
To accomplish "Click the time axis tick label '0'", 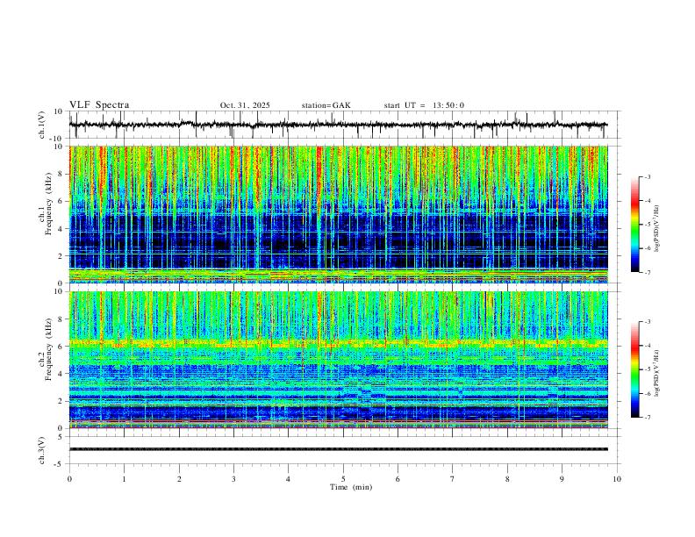I will pyautogui.click(x=69, y=479).
